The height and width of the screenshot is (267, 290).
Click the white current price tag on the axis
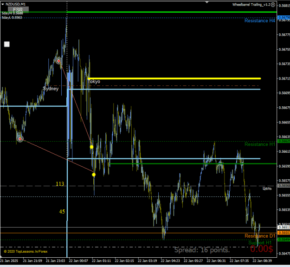pos(284,227)
